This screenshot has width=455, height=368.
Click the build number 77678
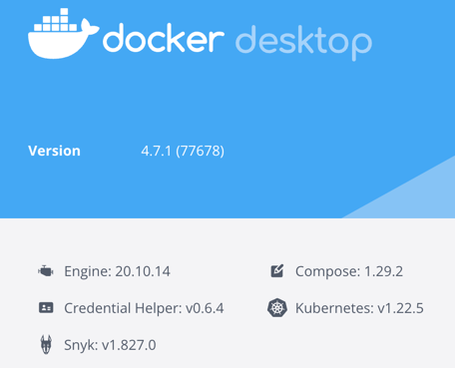point(200,151)
